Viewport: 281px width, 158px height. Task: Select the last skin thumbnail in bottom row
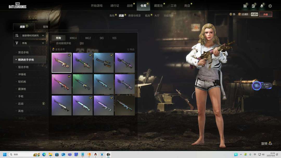point(125,106)
